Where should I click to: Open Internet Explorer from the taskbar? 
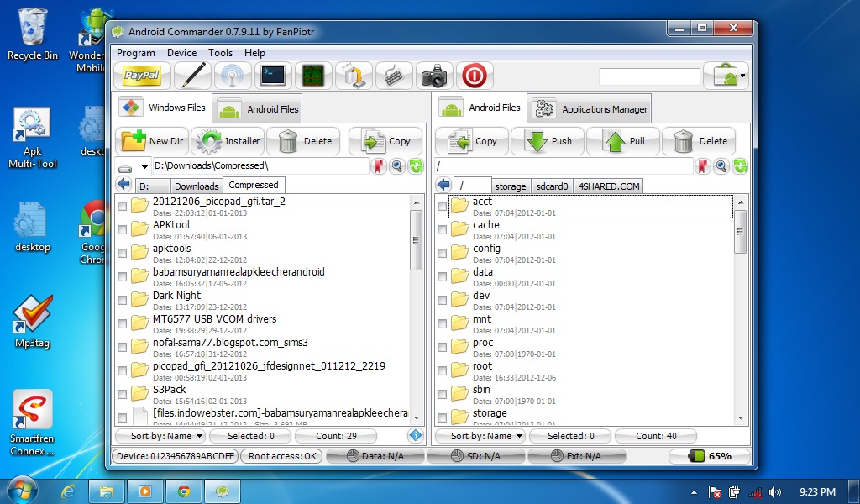click(68, 491)
